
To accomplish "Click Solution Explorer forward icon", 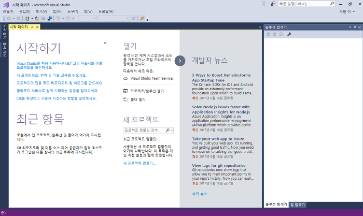I will point(274,34).
